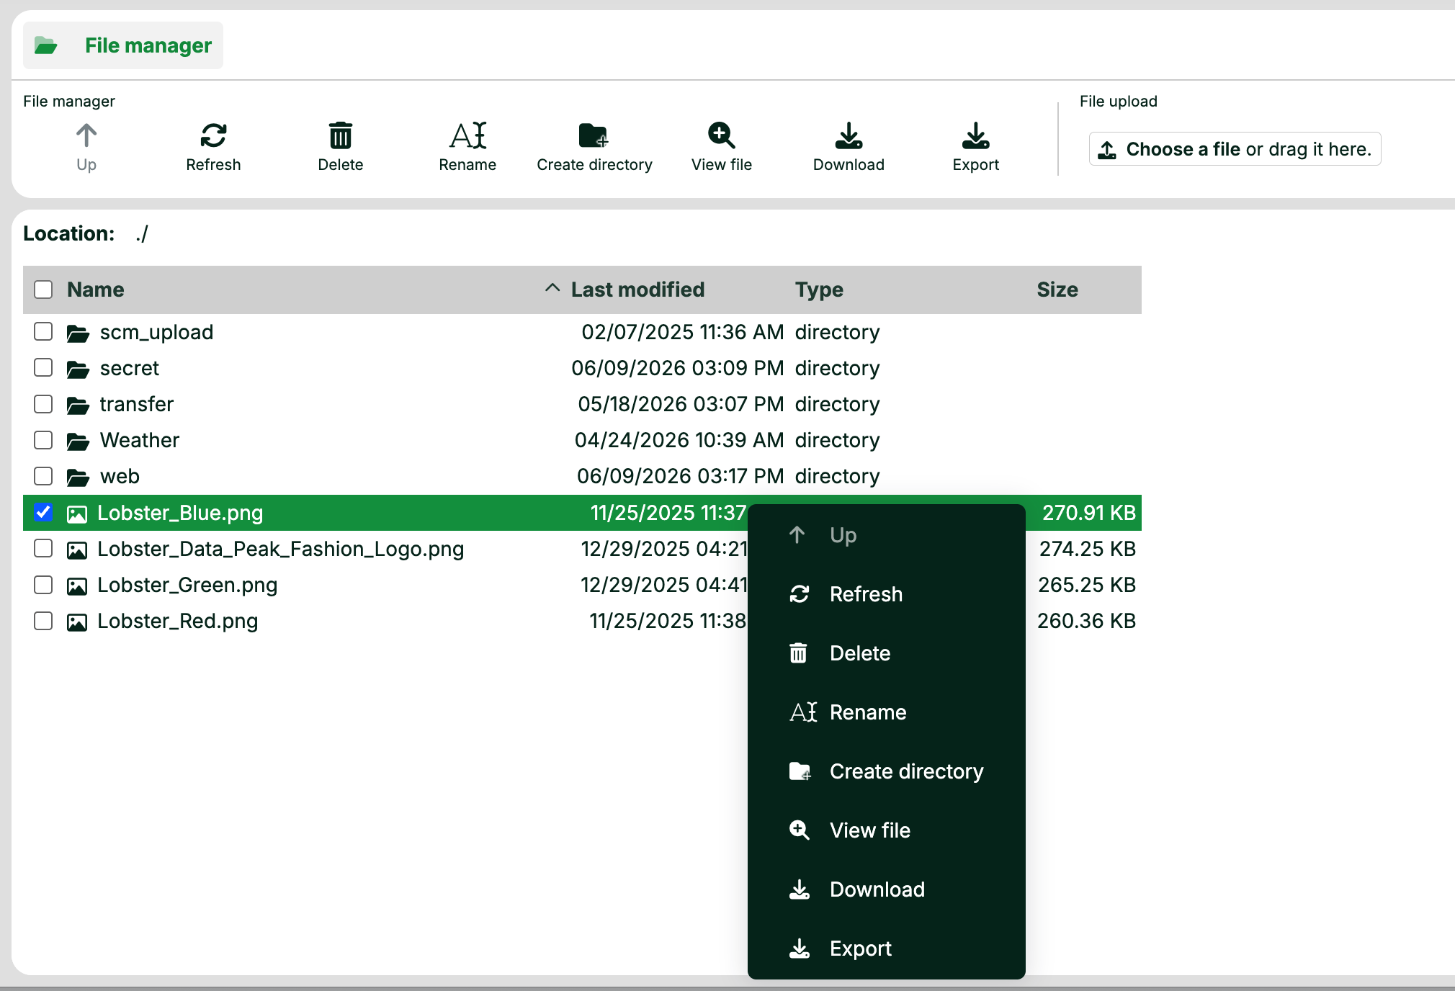Image resolution: width=1455 pixels, height=991 pixels.
Task: Check the Lobster_Green.png checkbox
Action: point(43,584)
